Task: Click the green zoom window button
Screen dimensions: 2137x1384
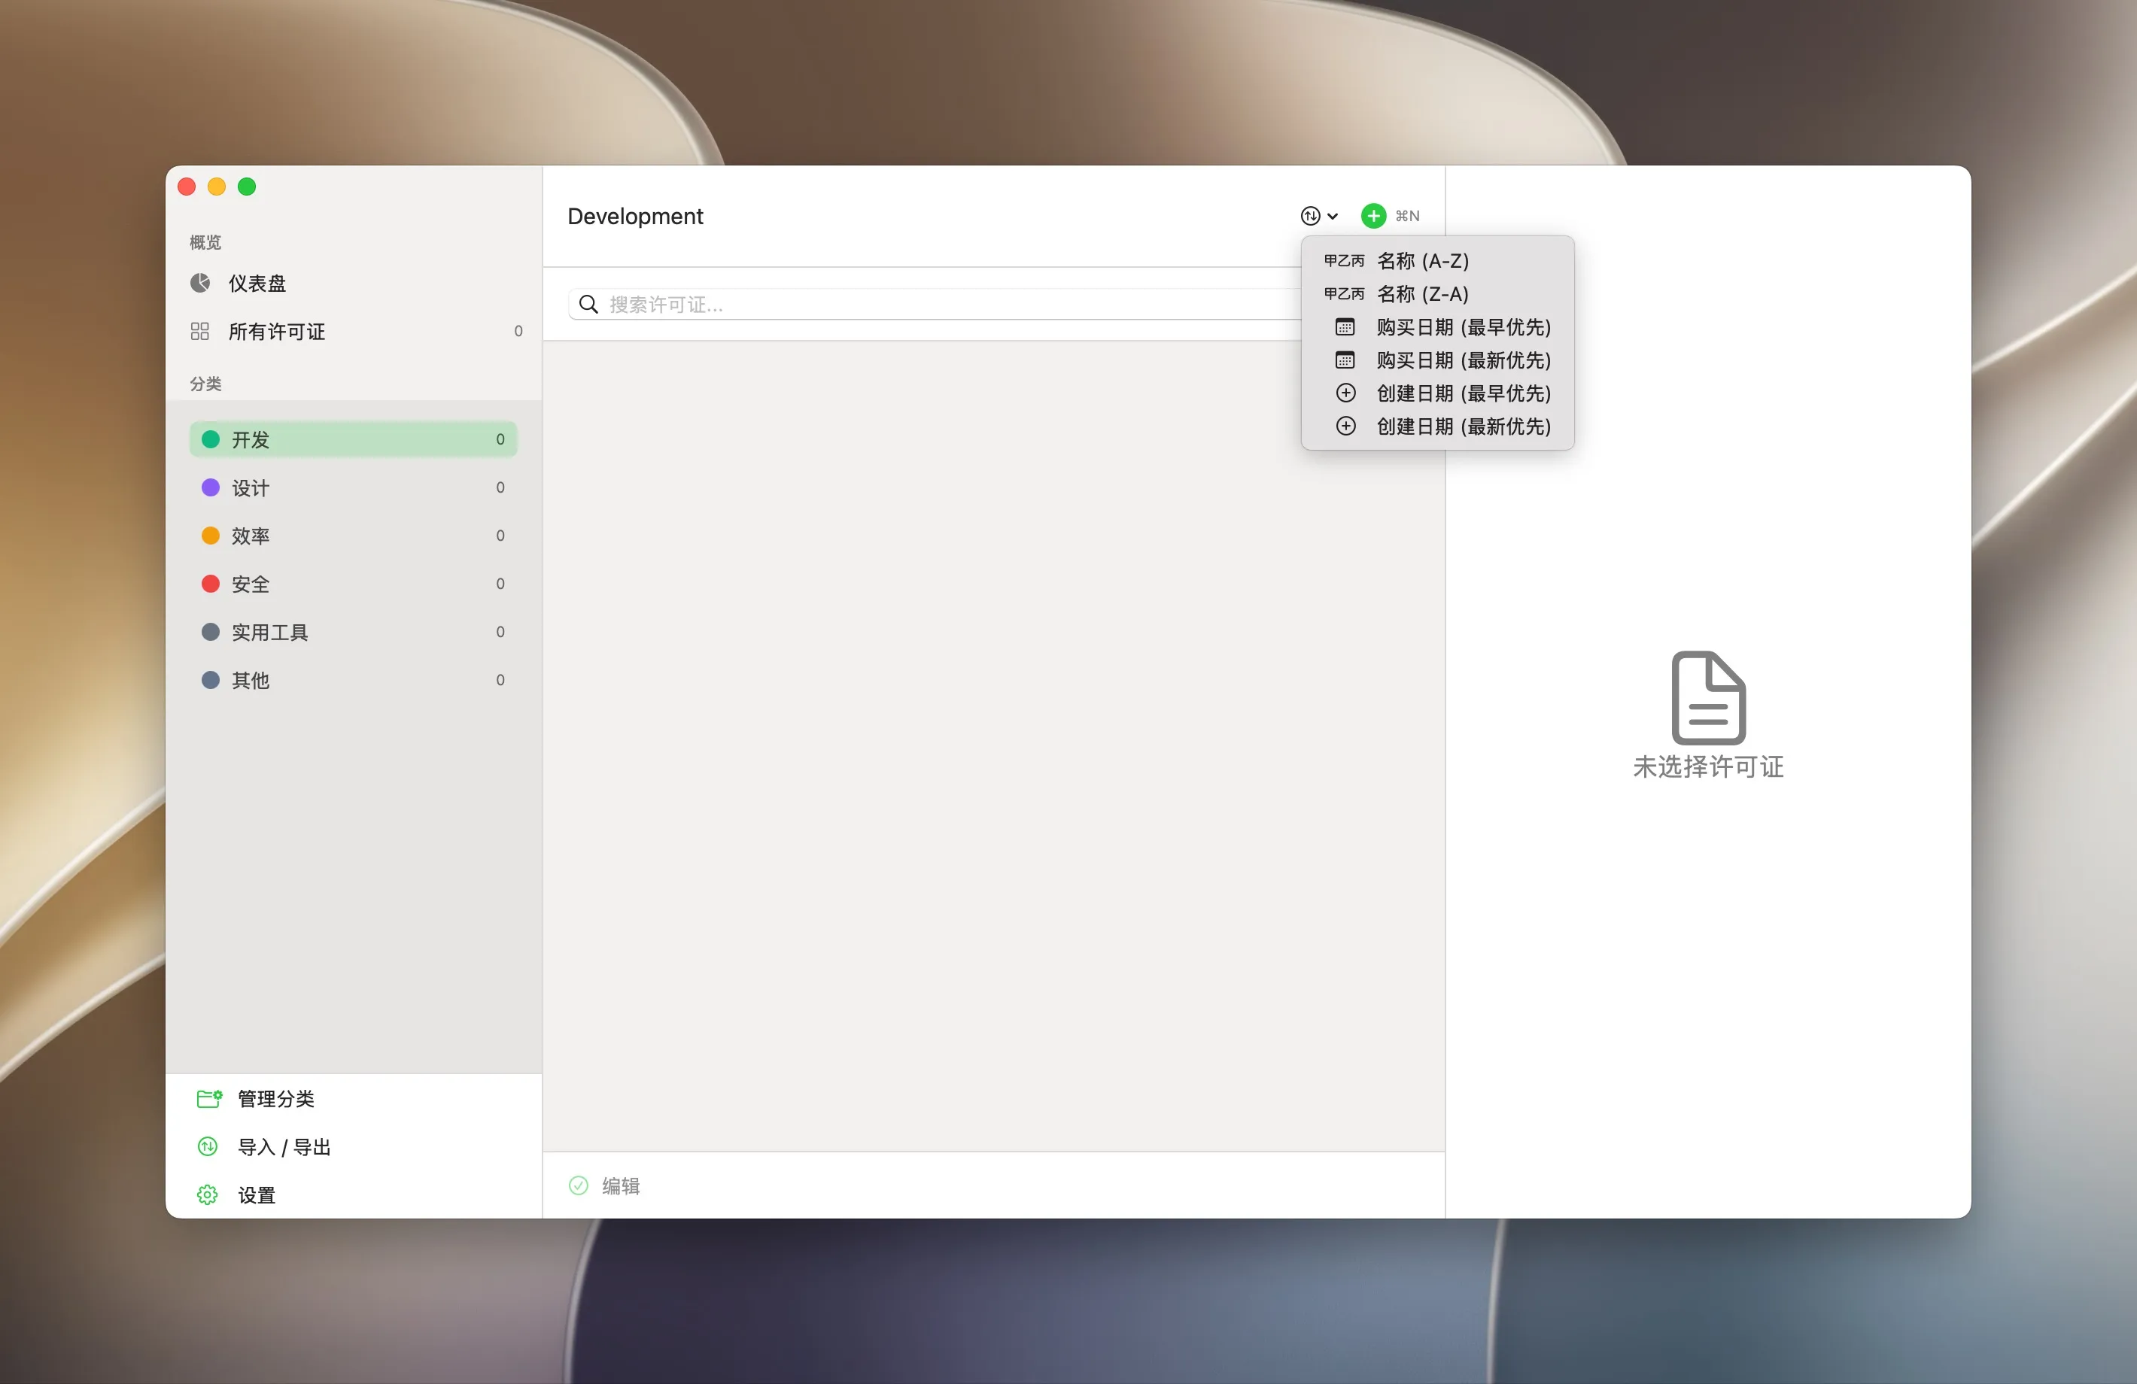Action: pos(247,186)
